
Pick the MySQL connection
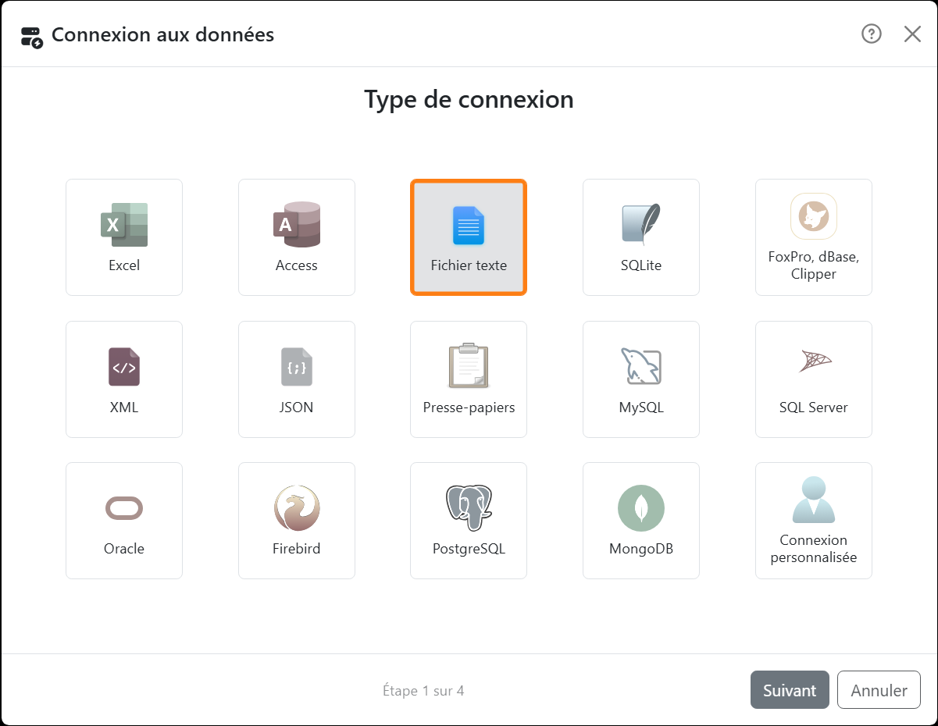641,379
